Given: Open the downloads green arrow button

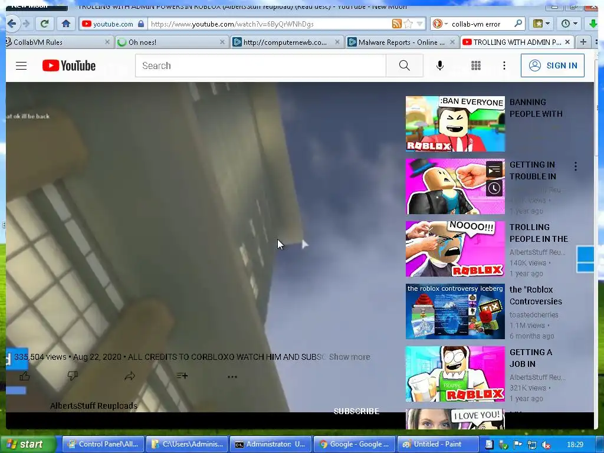Looking at the screenshot, I should (x=593, y=24).
